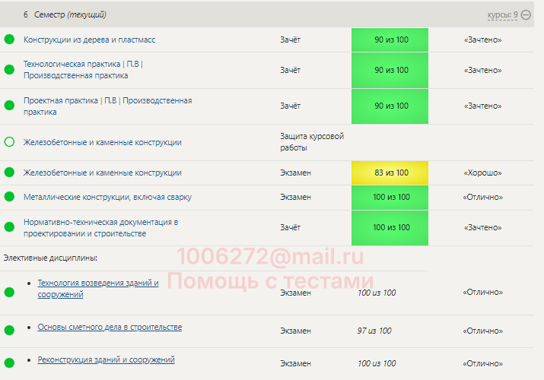Click green status dot beside Металлические конструкции
544x380 pixels.
click(9, 197)
